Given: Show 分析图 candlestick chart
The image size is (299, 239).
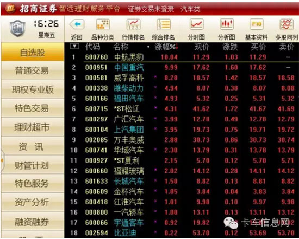Looking at the screenshot, I should click(x=227, y=24).
